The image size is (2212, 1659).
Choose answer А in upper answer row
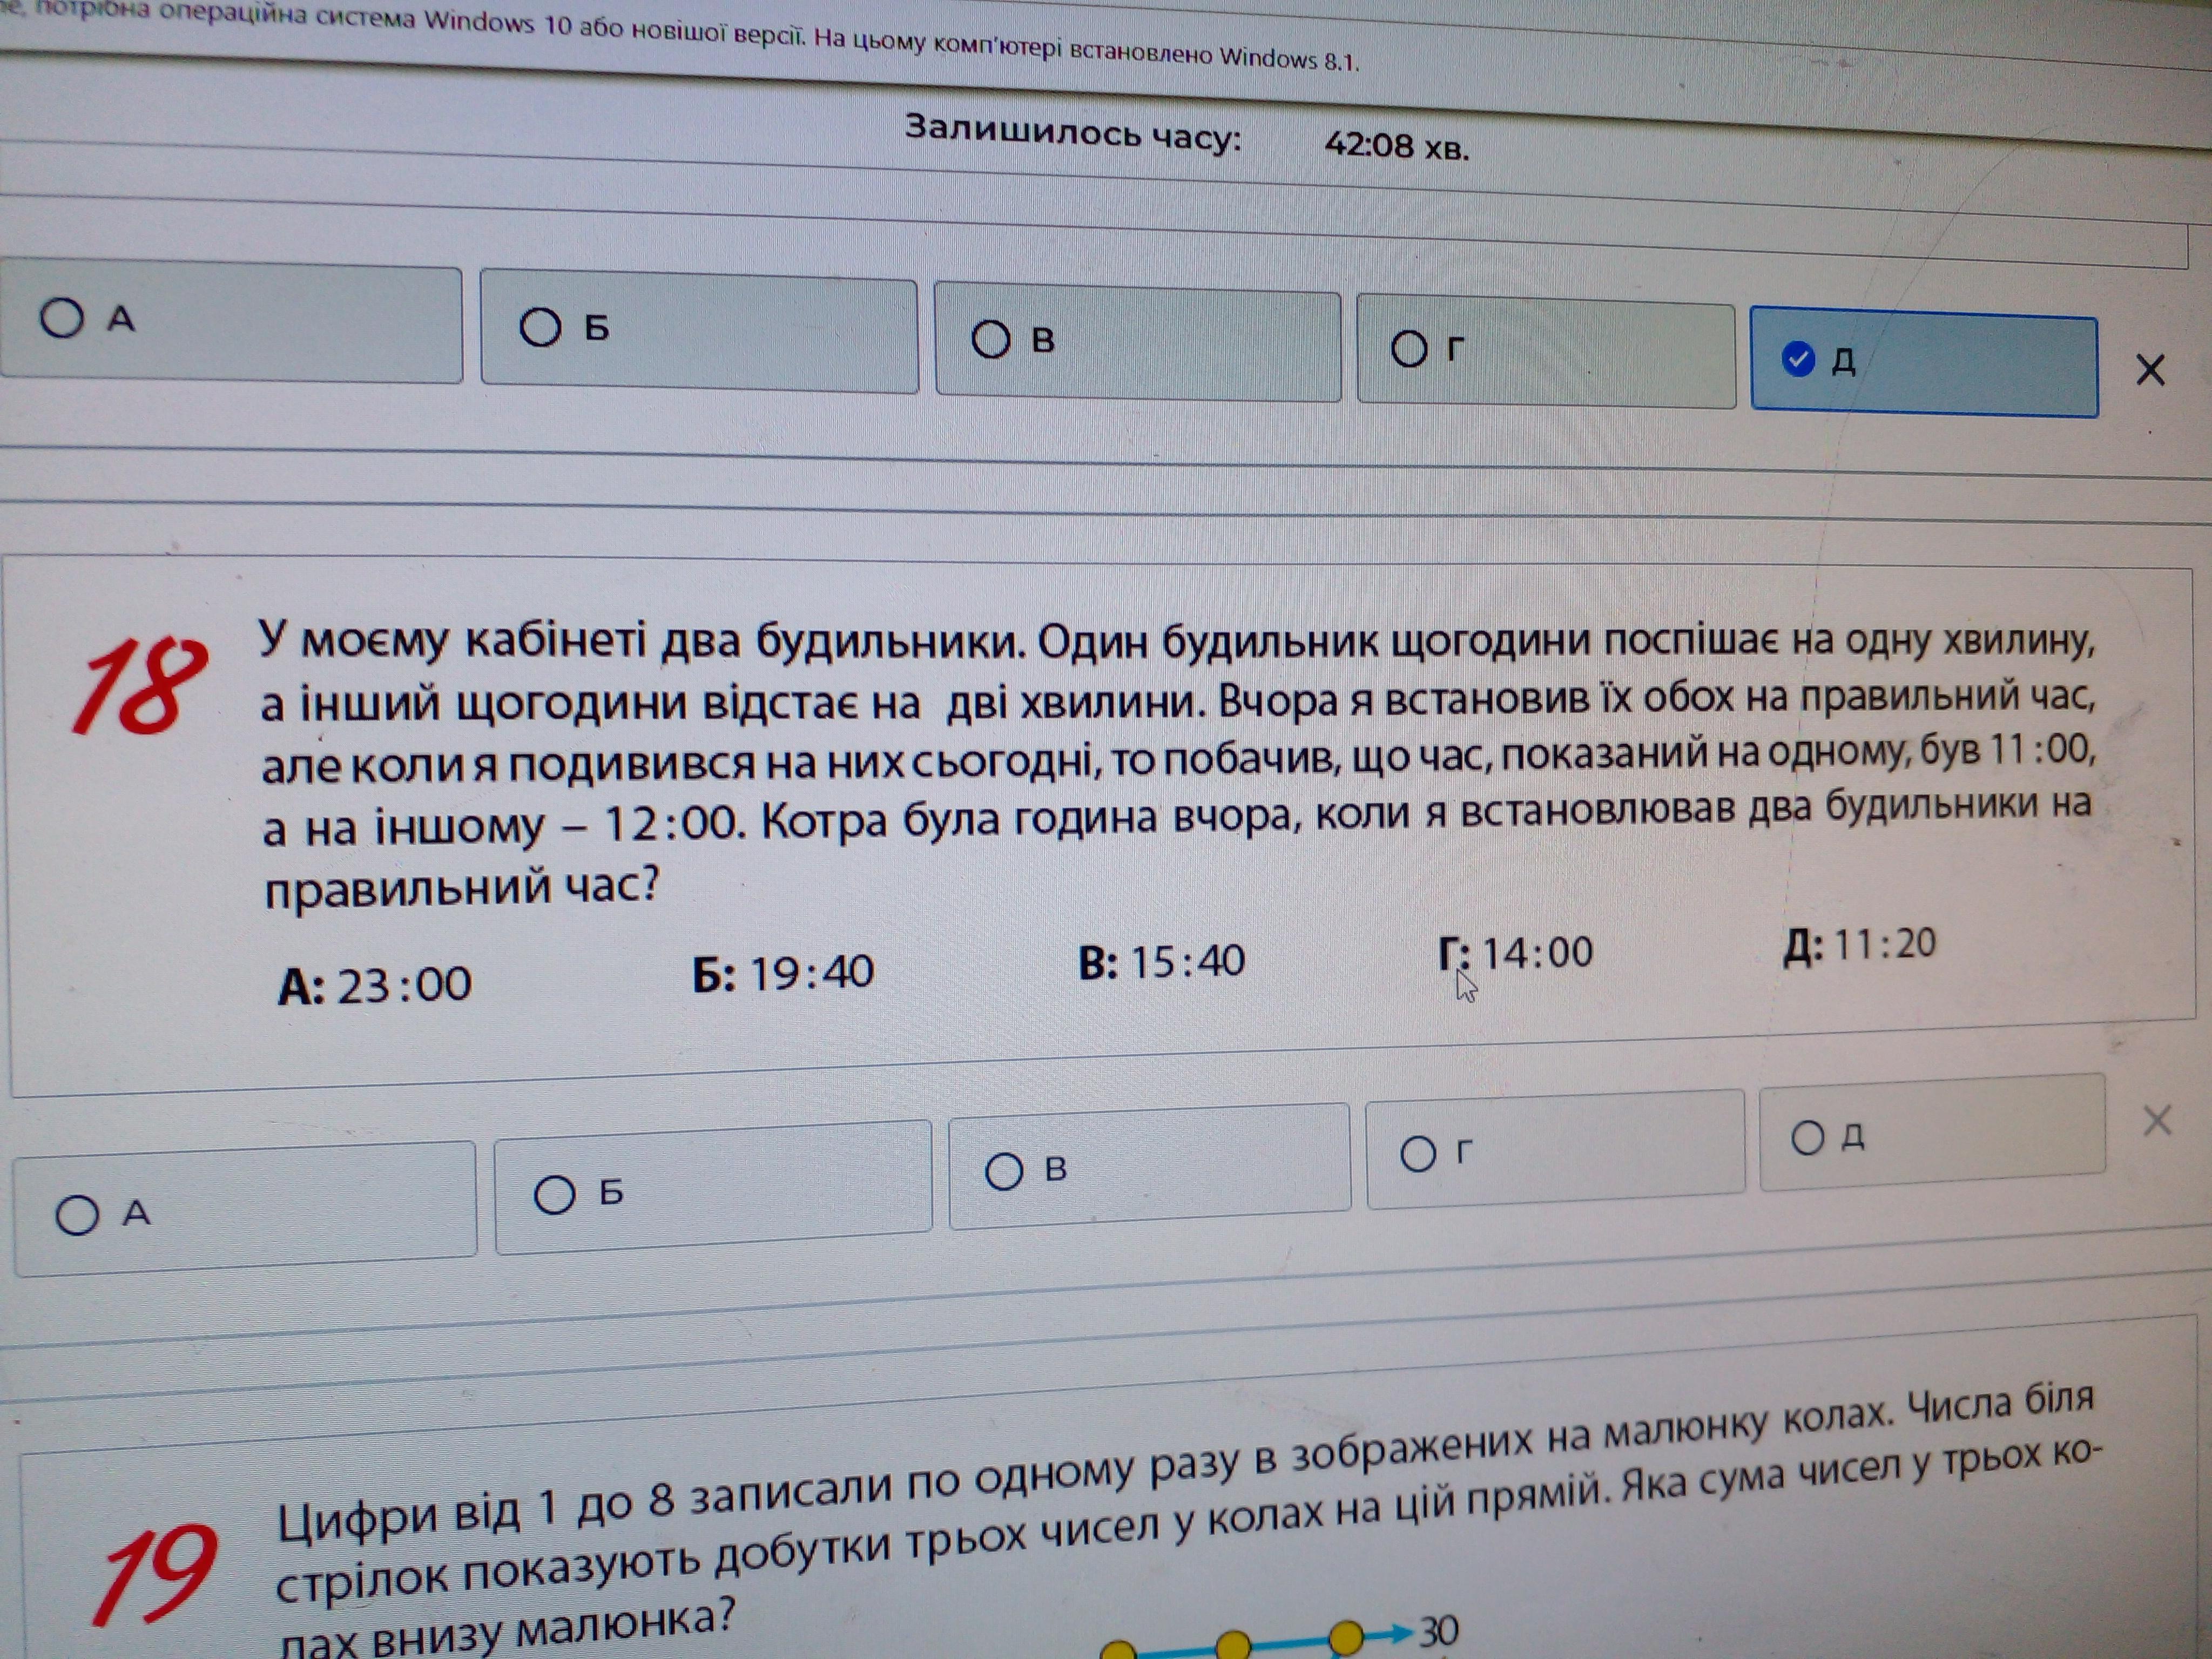tap(62, 319)
